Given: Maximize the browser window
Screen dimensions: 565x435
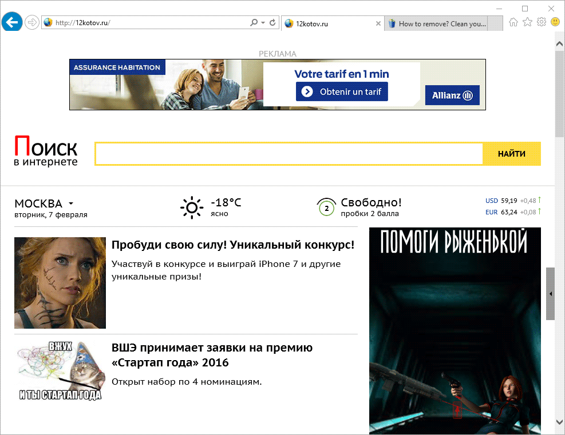Looking at the screenshot, I should click(525, 9).
